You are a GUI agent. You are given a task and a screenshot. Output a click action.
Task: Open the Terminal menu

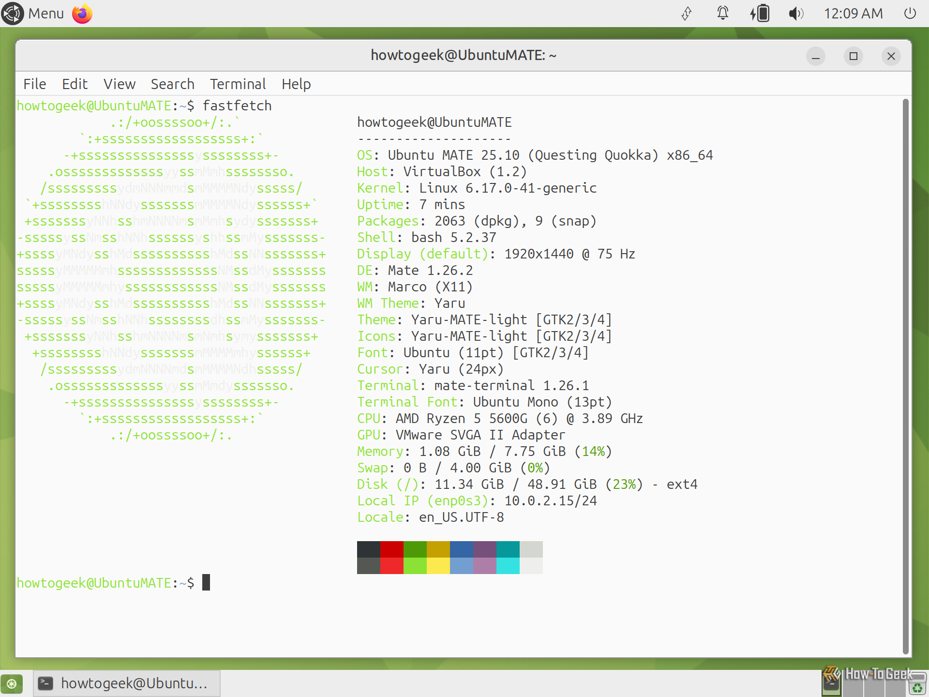click(238, 84)
